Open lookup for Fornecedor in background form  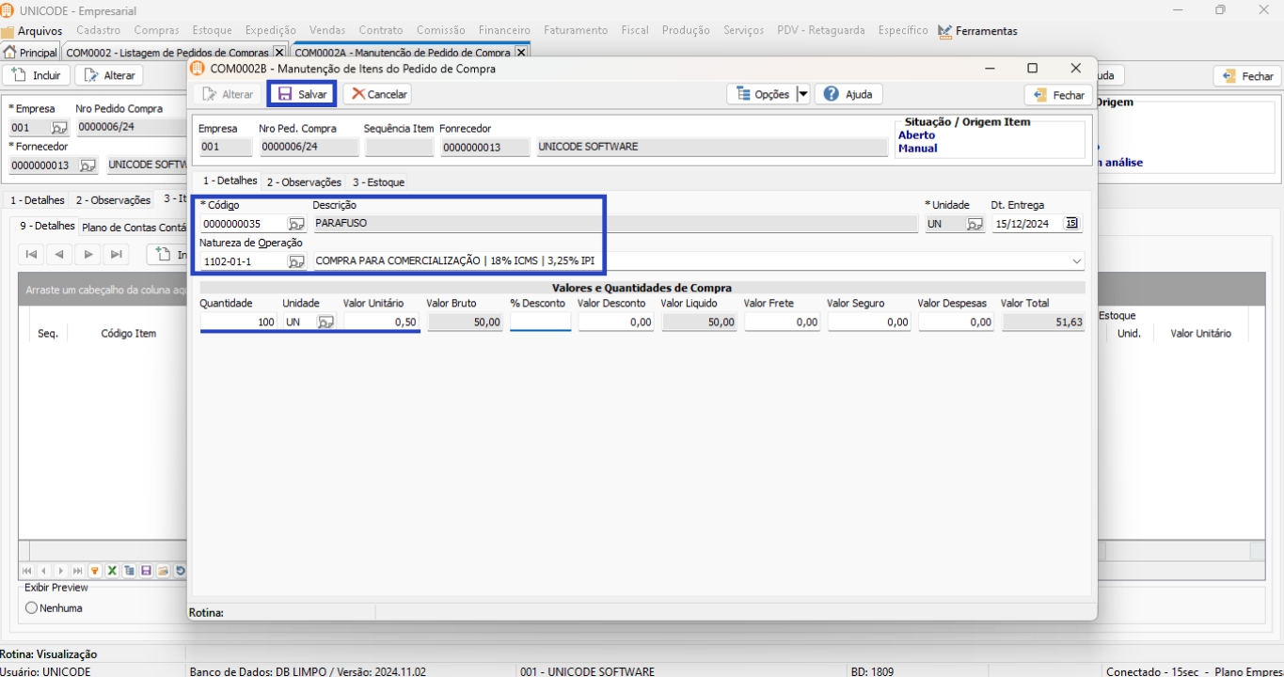coord(87,165)
